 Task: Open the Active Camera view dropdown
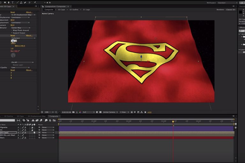click(110, 112)
